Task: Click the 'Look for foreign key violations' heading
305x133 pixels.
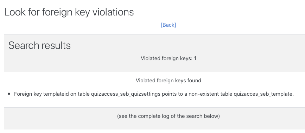Action: (69, 12)
